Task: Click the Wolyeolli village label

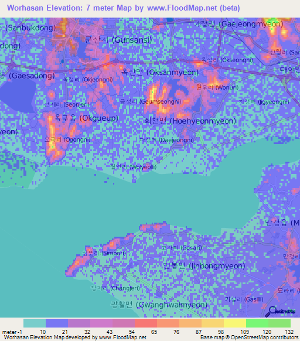Action: [x=133, y=167]
